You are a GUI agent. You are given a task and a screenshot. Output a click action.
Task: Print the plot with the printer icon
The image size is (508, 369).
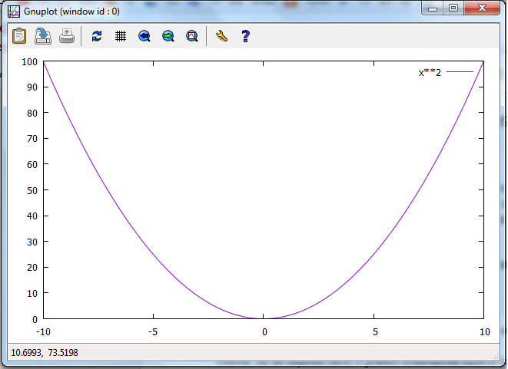67,36
